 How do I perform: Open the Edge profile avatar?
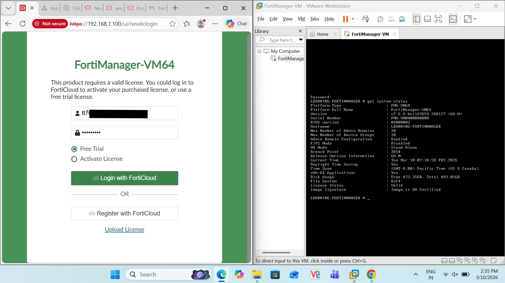pyautogui.click(x=201, y=24)
